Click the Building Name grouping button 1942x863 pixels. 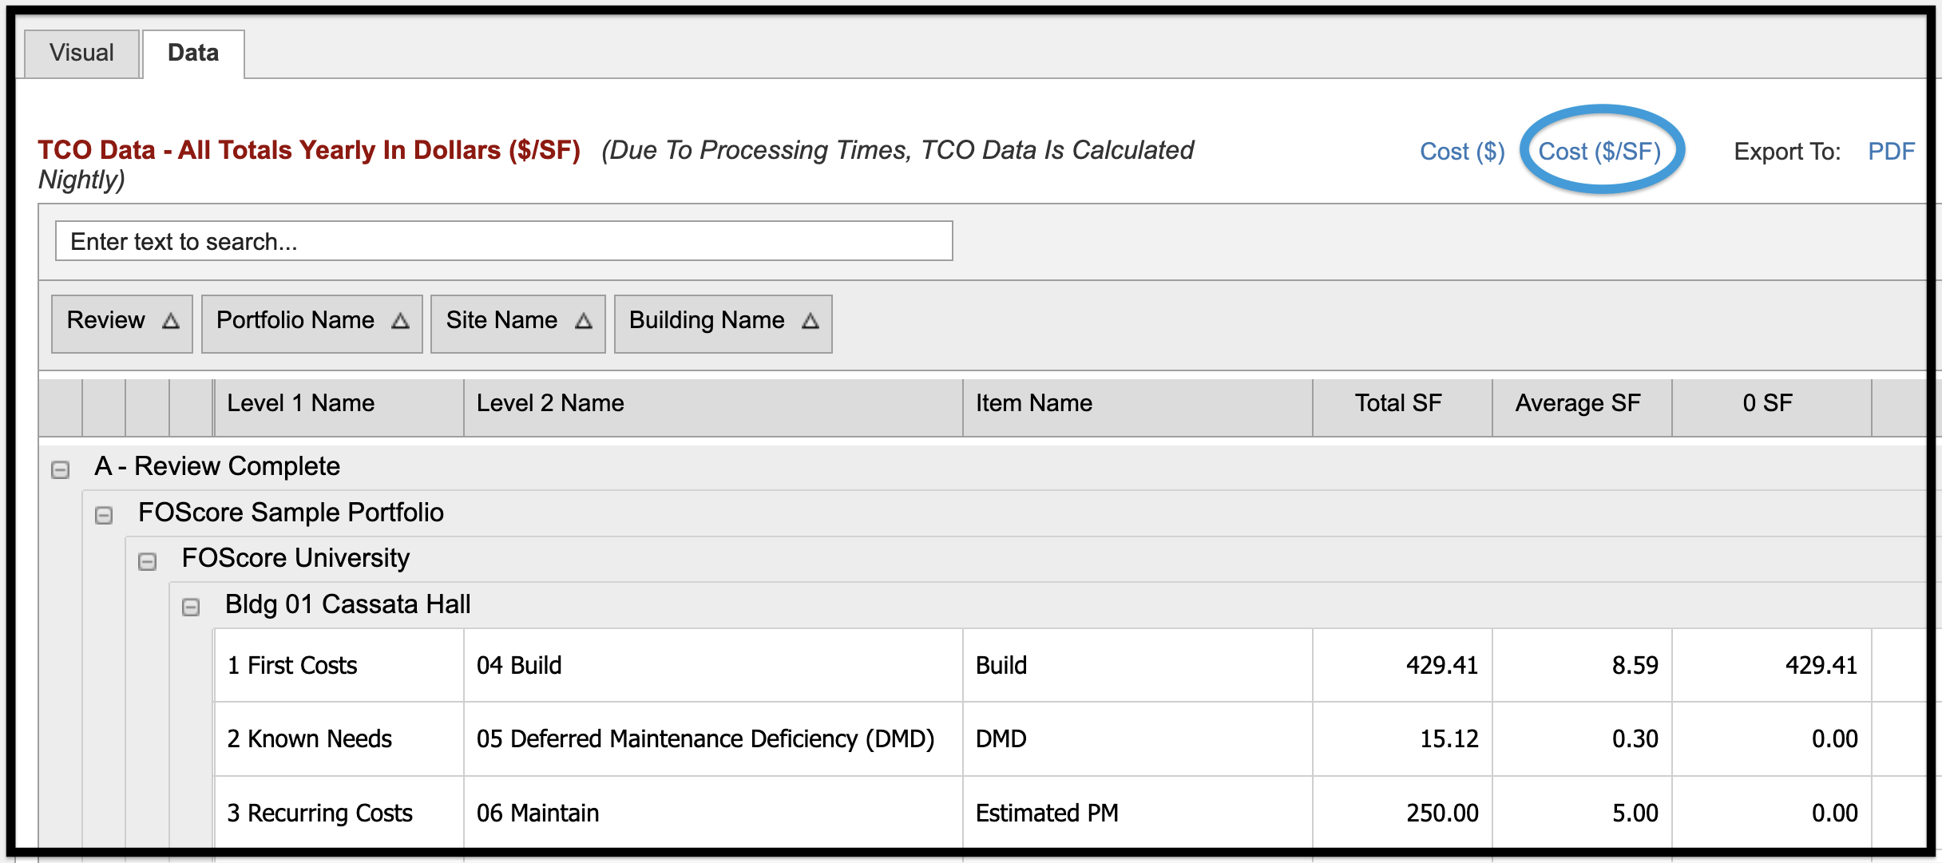tap(723, 323)
